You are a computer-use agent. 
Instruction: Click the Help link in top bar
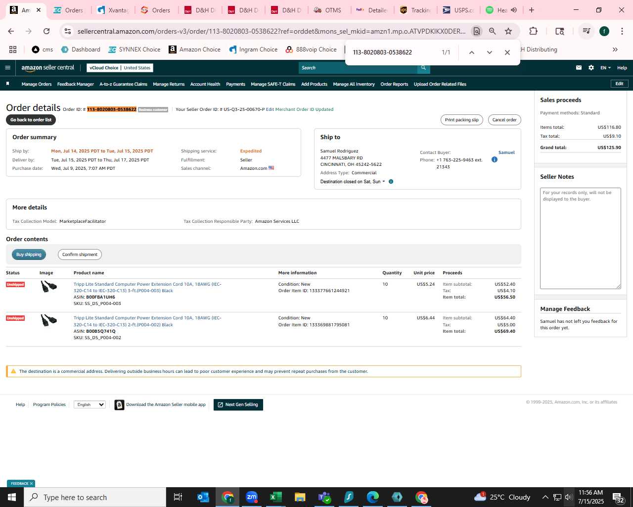[x=622, y=68]
